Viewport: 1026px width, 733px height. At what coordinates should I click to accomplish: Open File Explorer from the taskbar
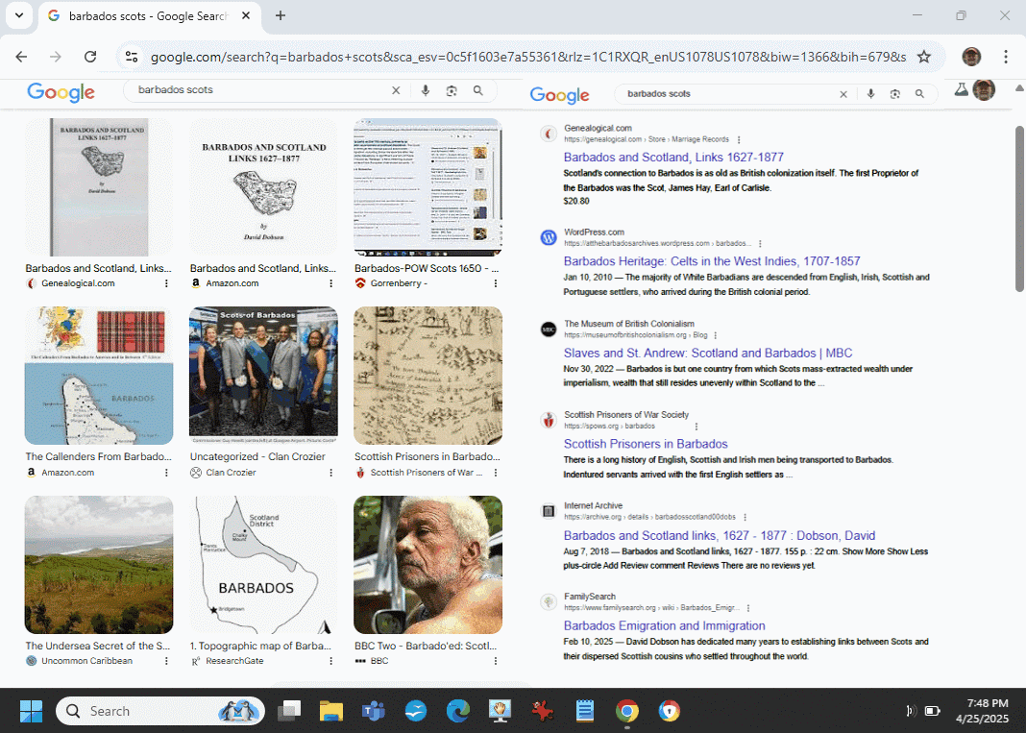pos(330,711)
